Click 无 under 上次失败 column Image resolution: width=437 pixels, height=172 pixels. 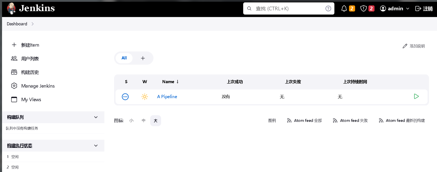282,97
